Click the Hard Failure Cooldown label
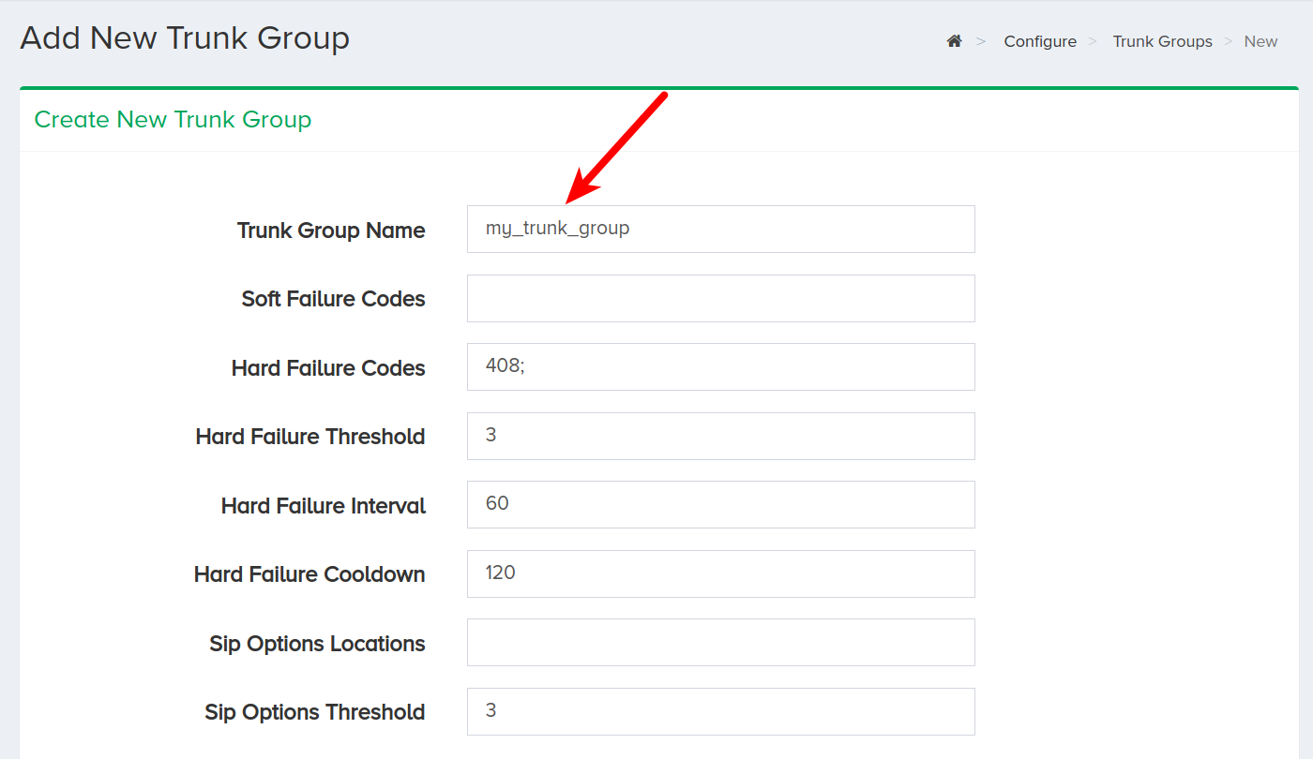This screenshot has width=1313, height=759. pyautogui.click(x=309, y=574)
